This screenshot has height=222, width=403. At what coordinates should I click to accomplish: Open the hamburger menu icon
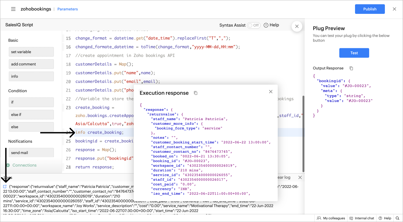[13, 9]
